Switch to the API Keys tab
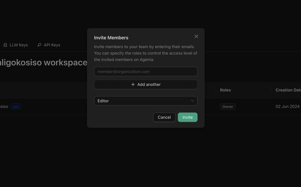Screen dimensions: 301x187 pyautogui.click(x=49, y=45)
